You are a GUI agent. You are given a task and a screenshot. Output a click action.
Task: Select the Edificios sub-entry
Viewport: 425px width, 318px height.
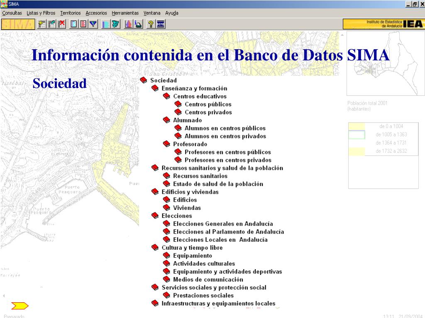click(x=185, y=200)
